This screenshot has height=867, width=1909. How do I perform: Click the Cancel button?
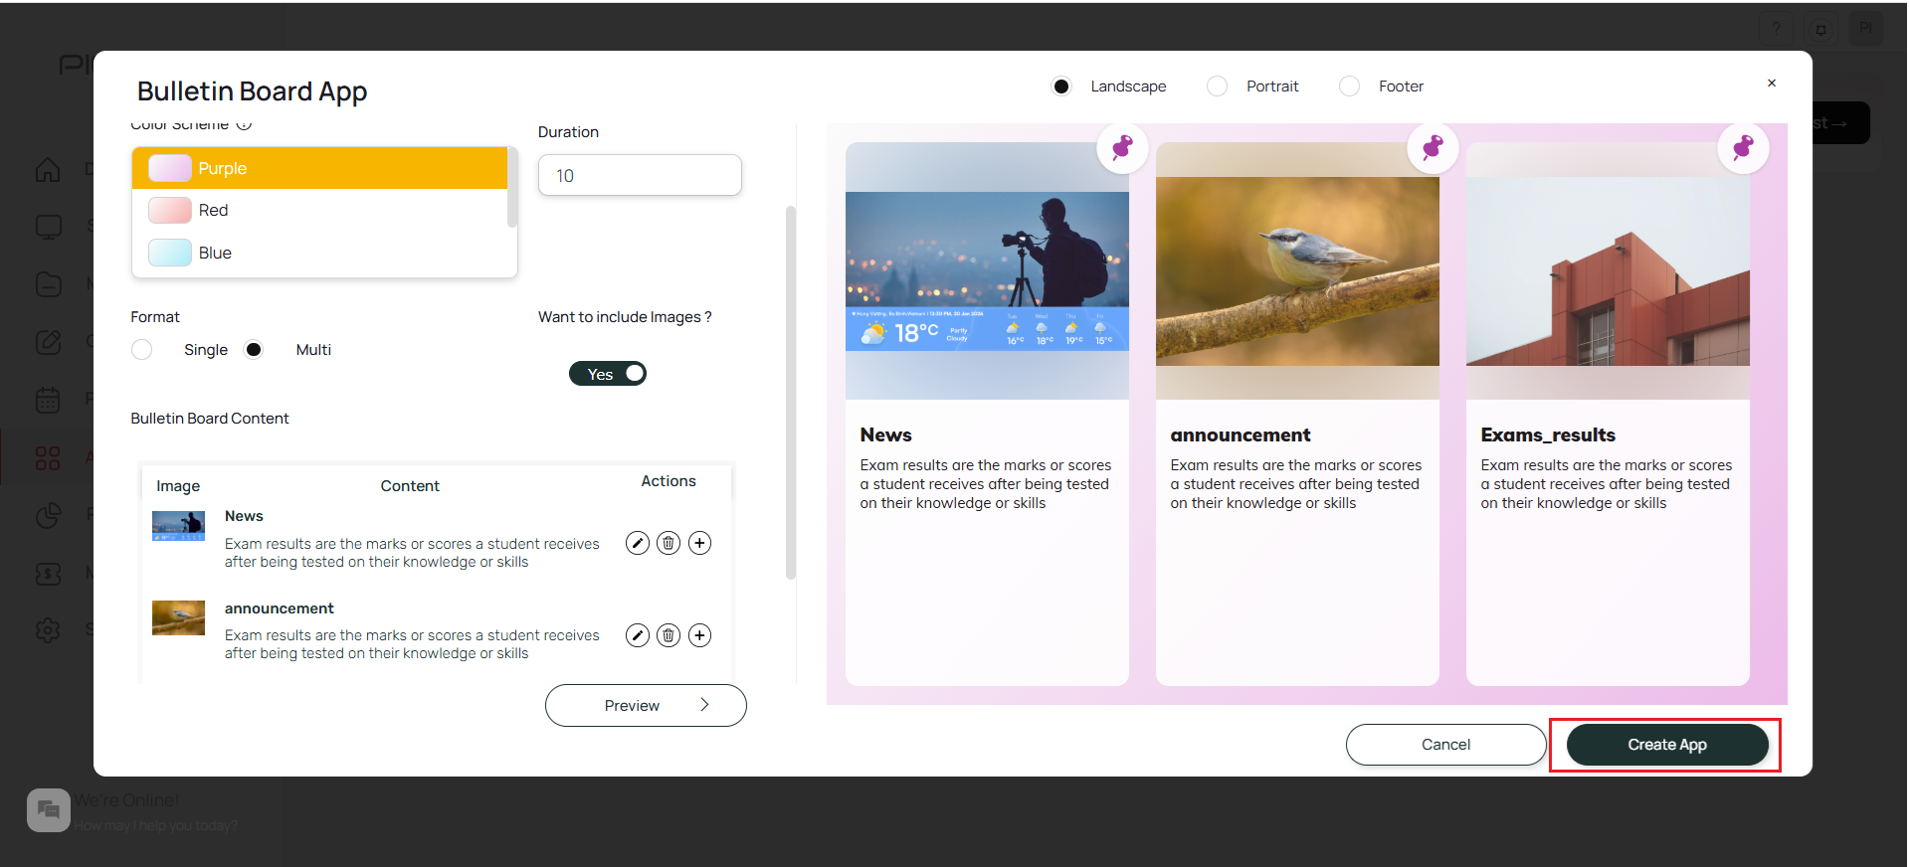pos(1445,745)
